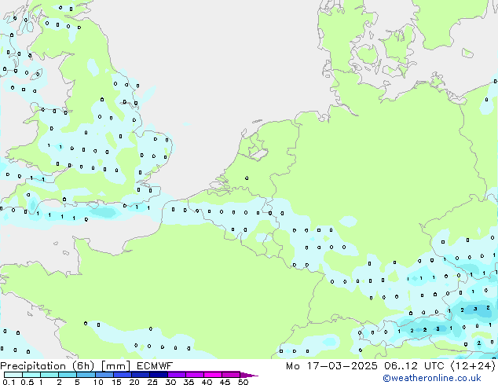Click the 0.1–0.5 mm palest legend swatch

click(13, 375)
